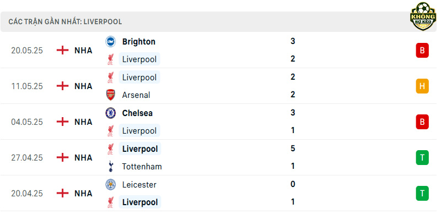Click the Tottenham club crest icon
The image size is (441, 220).
click(x=111, y=167)
